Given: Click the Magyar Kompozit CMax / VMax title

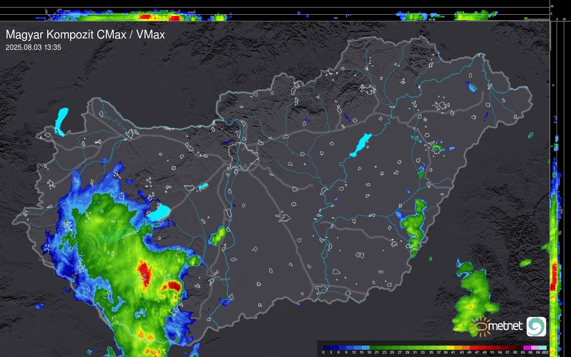Looking at the screenshot, I should pyautogui.click(x=85, y=35).
